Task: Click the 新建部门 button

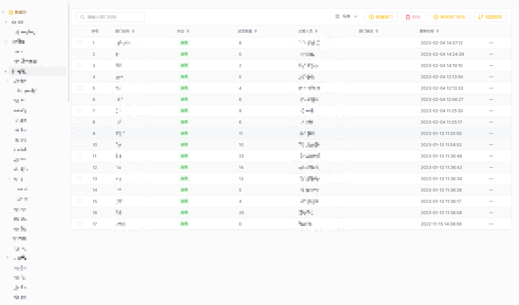Action: coord(381,17)
